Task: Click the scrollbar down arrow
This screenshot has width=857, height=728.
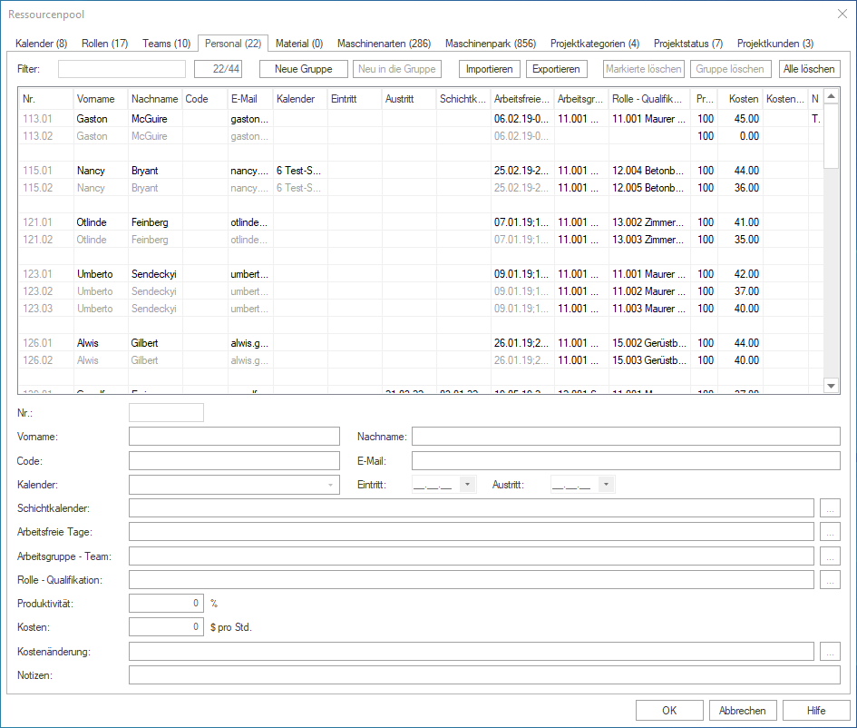Action: (x=832, y=385)
